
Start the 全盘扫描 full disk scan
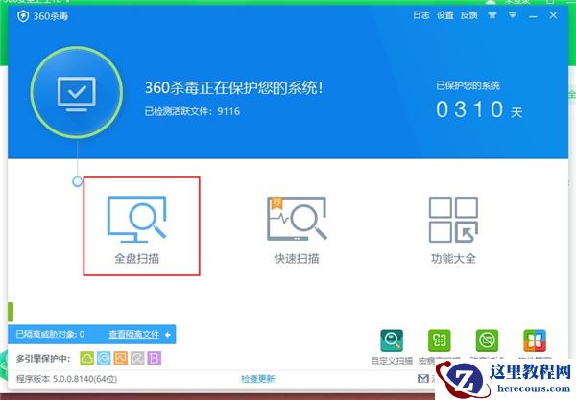136,229
